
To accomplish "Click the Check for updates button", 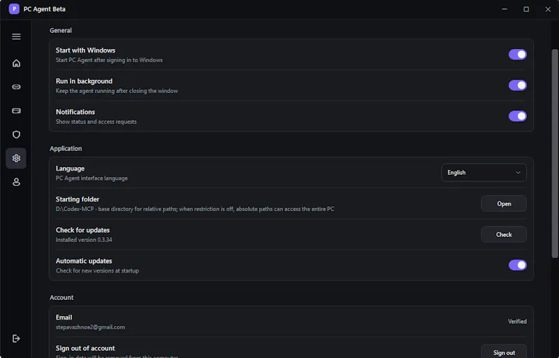I will pos(504,234).
